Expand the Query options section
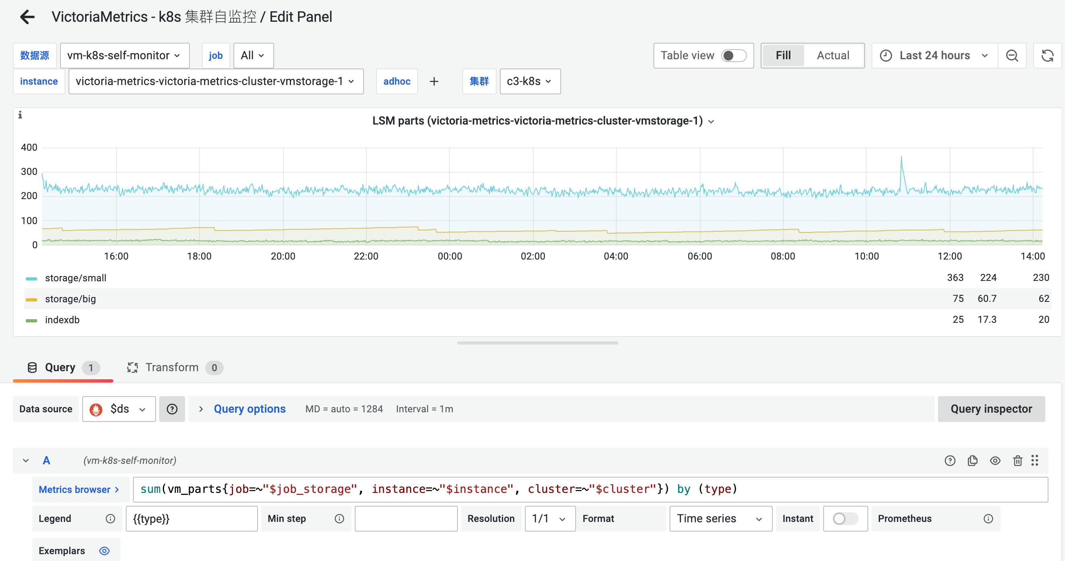Viewport: 1065px width, 561px height. coord(249,409)
